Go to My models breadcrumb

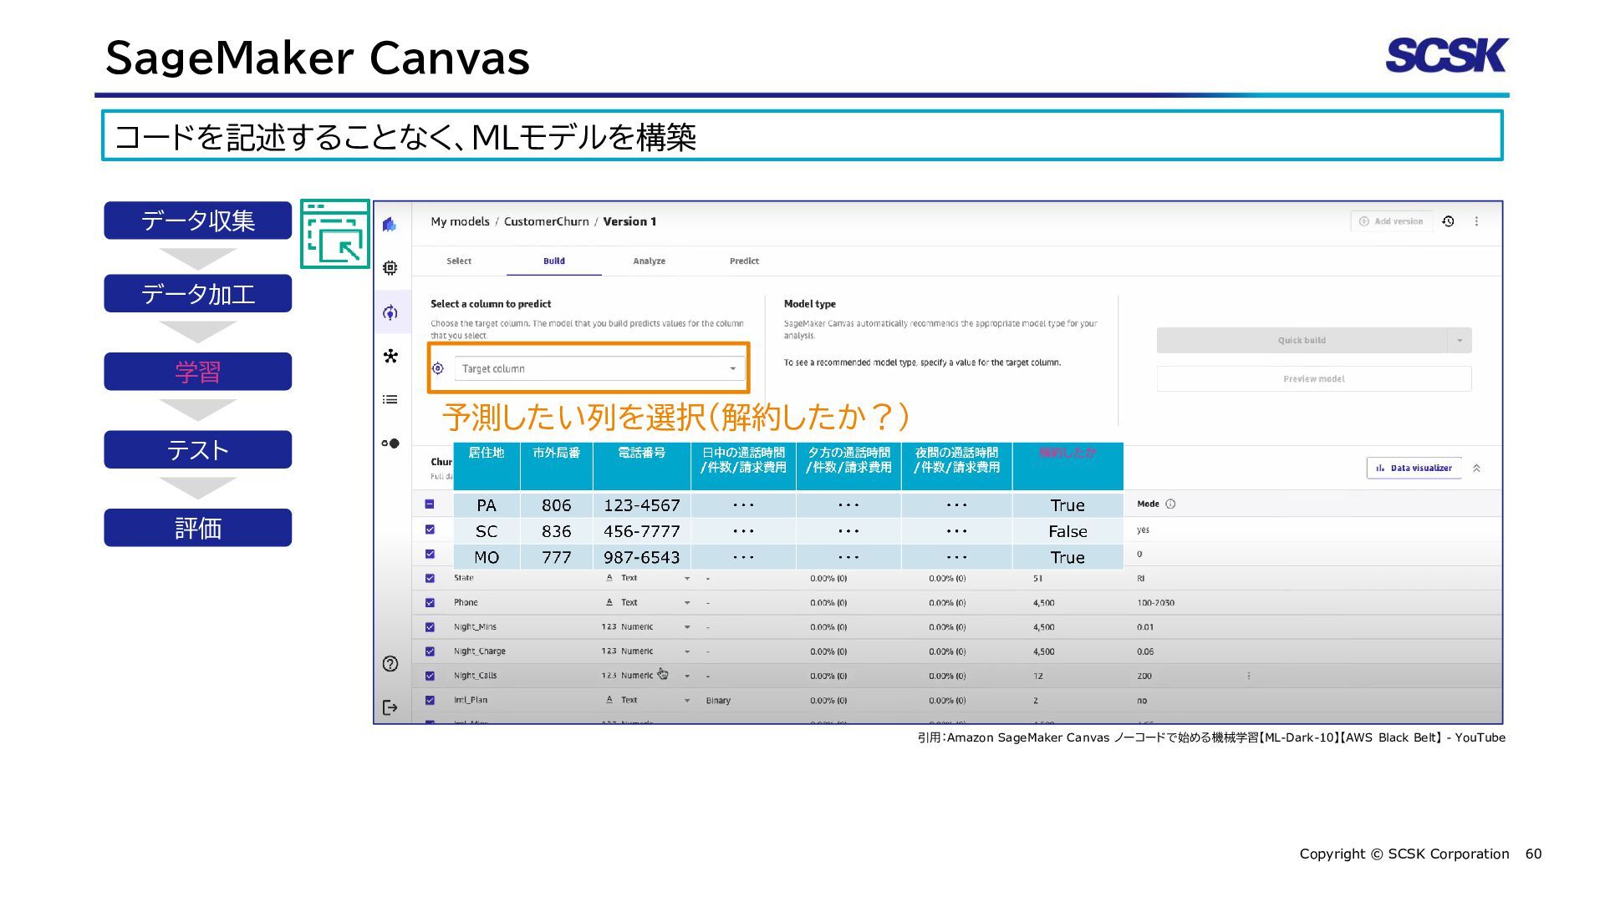(460, 221)
